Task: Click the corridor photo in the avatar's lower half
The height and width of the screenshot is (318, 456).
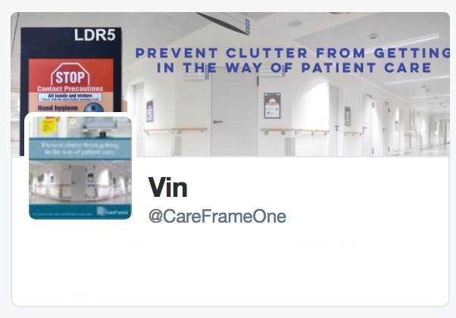Action: pos(80,182)
